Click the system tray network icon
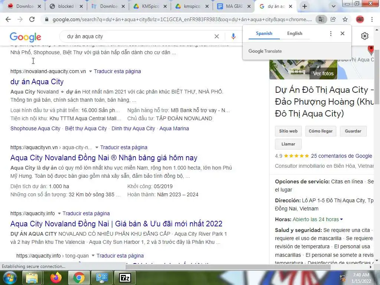The image size is (380, 285). point(343,278)
